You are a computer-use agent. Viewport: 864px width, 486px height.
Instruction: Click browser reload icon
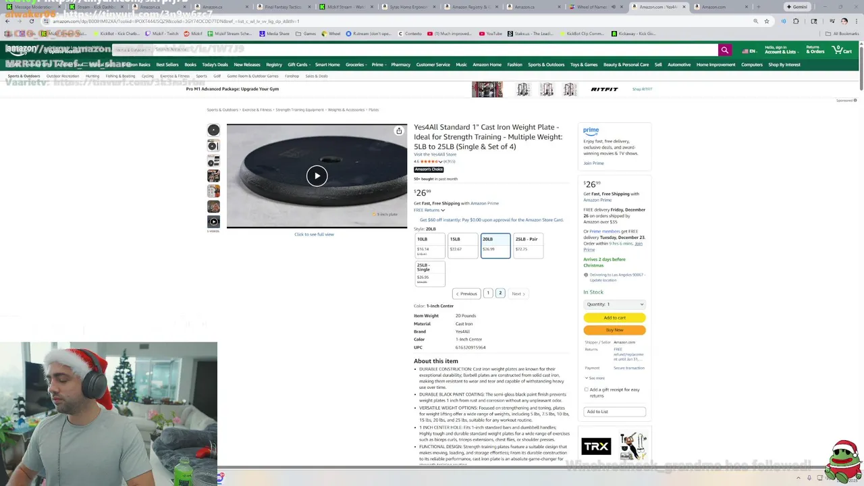(x=31, y=21)
